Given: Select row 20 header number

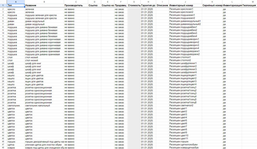Looking at the screenshot, I should pyautogui.click(x=3, y=63).
